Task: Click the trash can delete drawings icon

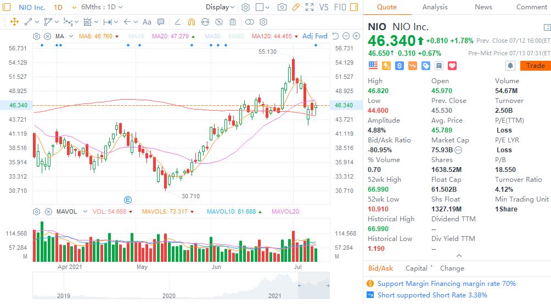Action: (233, 22)
